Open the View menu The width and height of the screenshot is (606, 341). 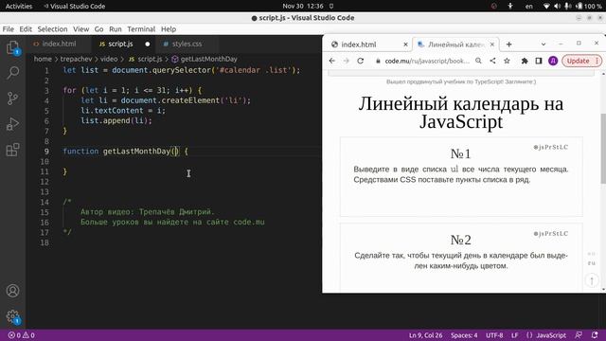coord(80,29)
